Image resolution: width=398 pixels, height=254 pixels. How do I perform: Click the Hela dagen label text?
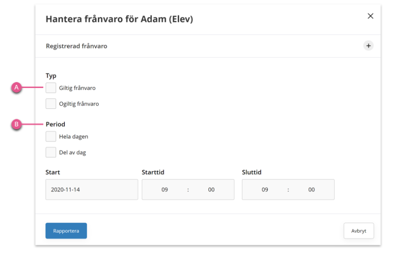(73, 136)
